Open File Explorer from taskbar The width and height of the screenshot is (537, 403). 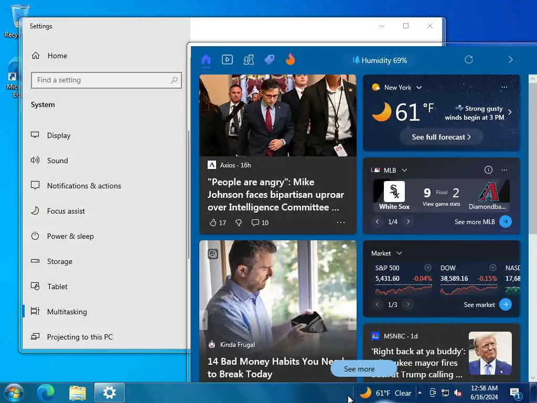(x=78, y=393)
